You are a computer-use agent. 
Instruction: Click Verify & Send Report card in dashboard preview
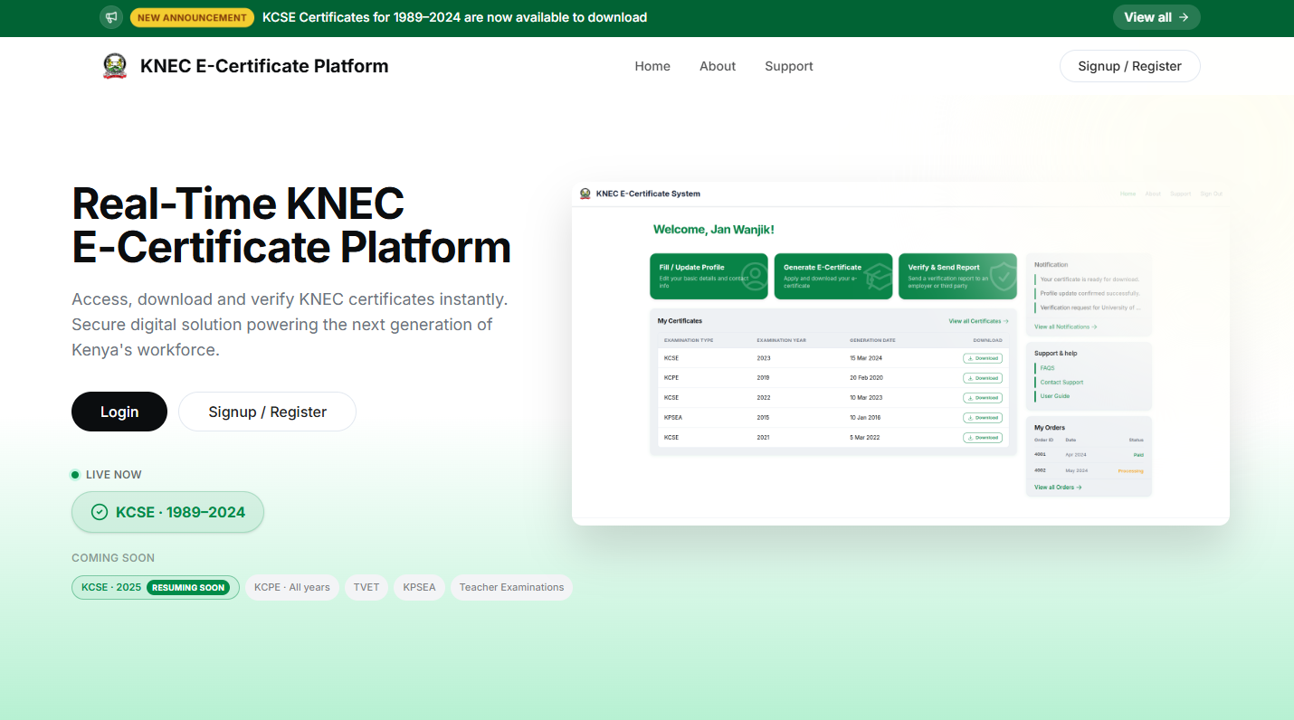click(957, 276)
